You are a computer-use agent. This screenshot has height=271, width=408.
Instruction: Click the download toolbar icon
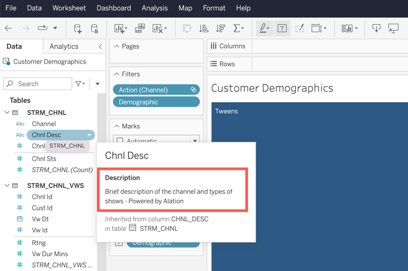pos(376,28)
